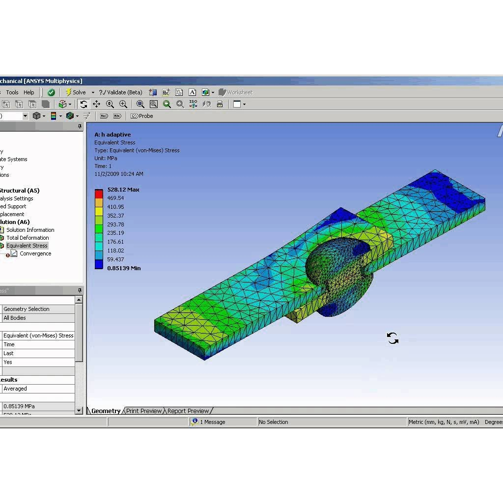Activate the Pan tool
This screenshot has width=503, height=503.
click(96, 104)
